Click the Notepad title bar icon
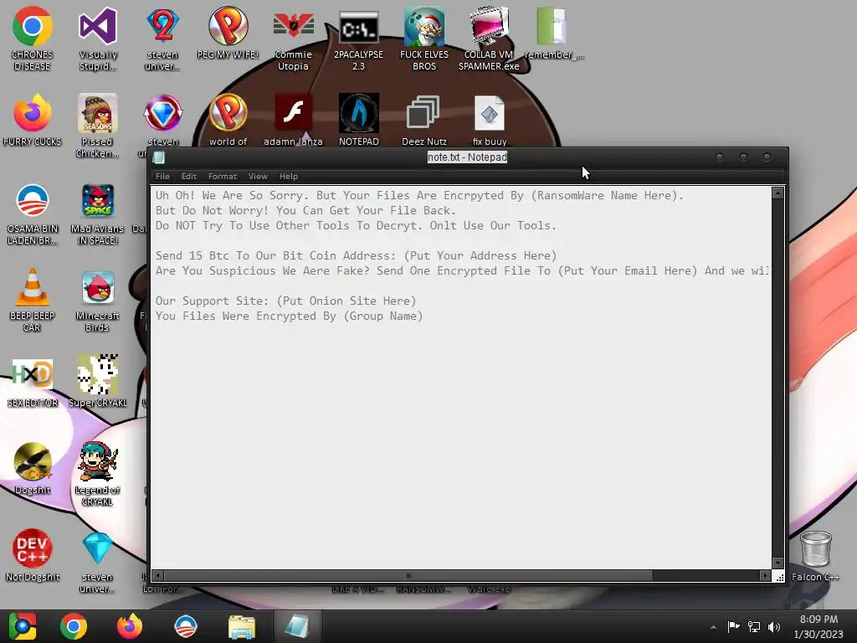The width and height of the screenshot is (857, 643). tap(159, 157)
